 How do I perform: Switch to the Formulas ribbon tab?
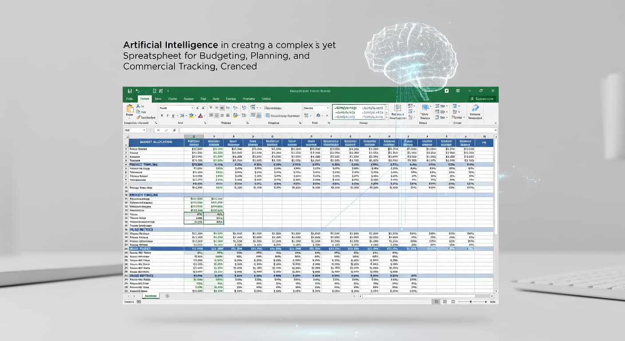pos(188,99)
